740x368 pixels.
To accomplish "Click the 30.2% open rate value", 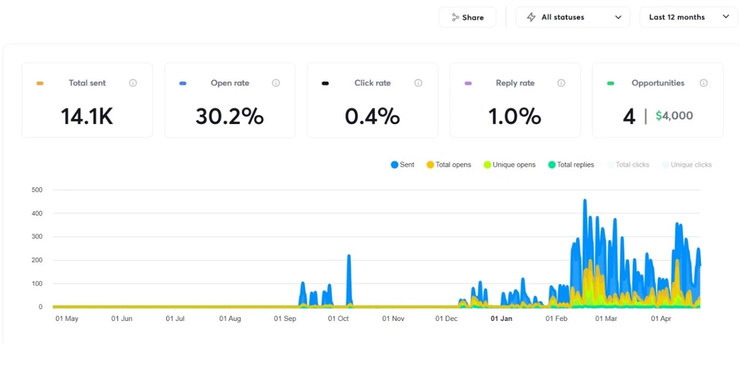I will click(230, 116).
